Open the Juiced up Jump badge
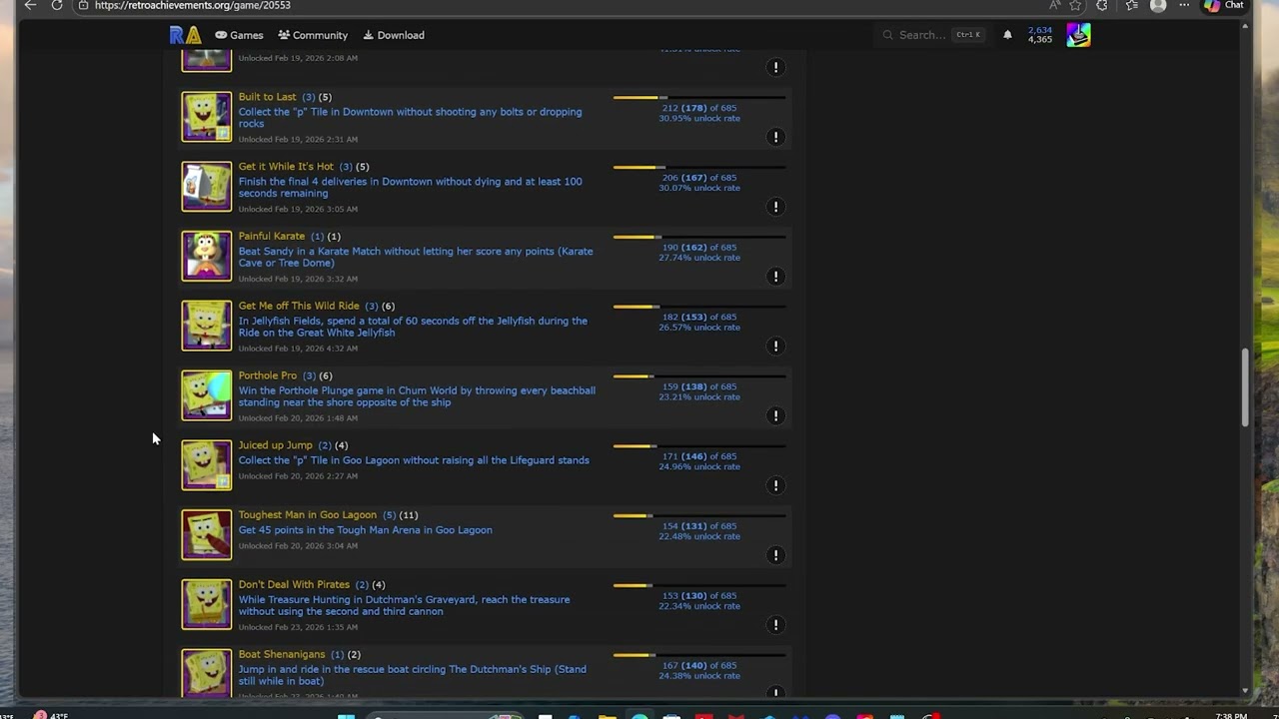The height and width of the screenshot is (719, 1279). pos(206,465)
